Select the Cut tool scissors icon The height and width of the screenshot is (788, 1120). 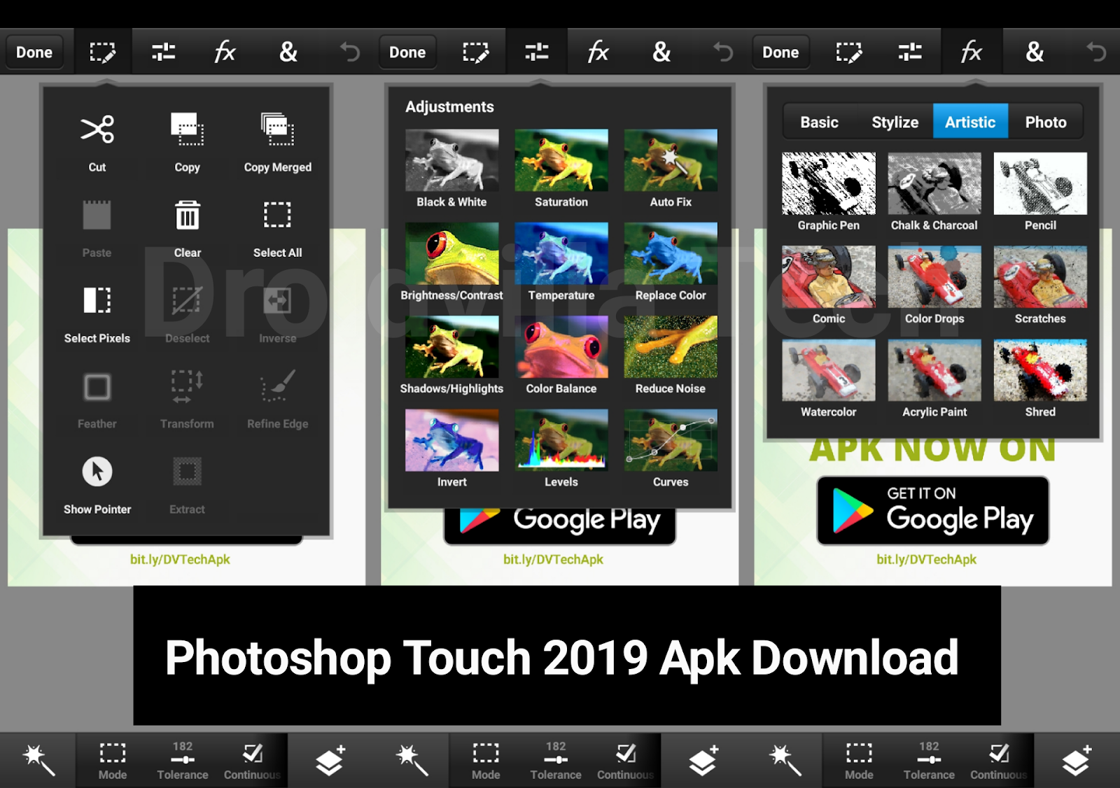click(97, 129)
